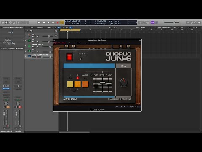Click the Stereo Out output slot
202x152 pixels.
point(6,95)
